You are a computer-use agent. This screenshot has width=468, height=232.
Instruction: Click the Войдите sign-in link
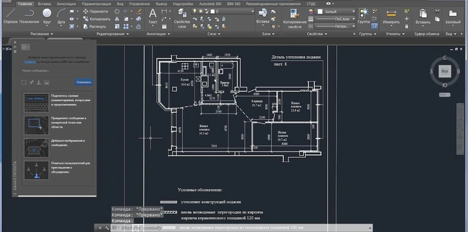coord(30,62)
